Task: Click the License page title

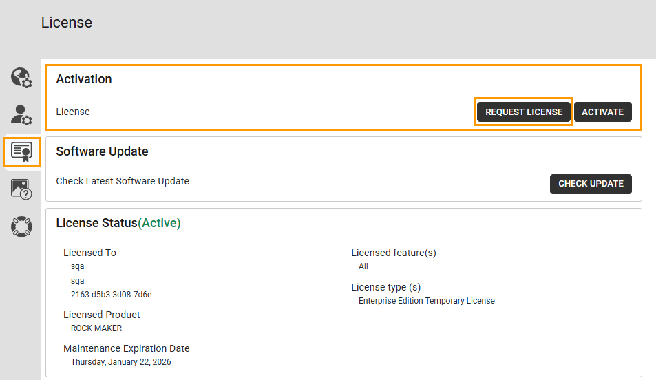Action: 67,22
